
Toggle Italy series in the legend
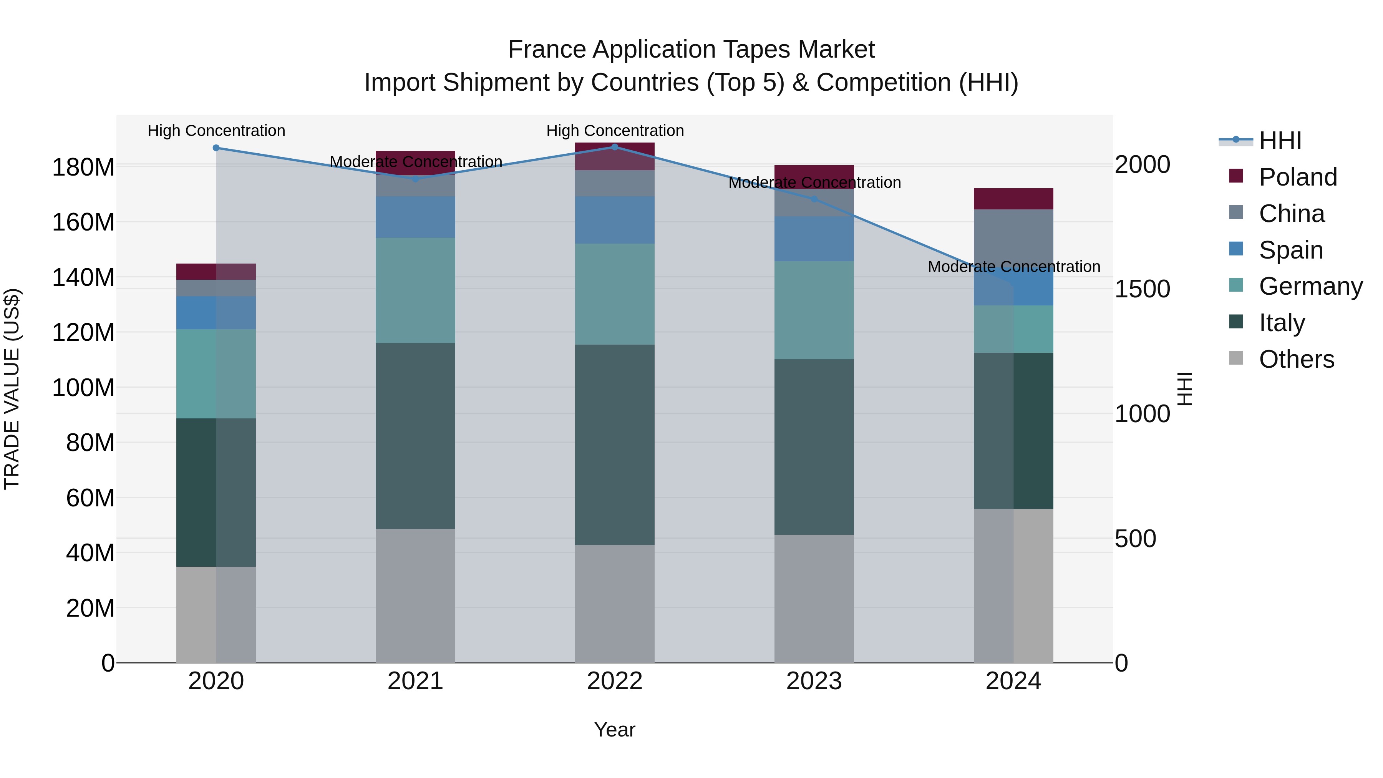click(x=1267, y=322)
